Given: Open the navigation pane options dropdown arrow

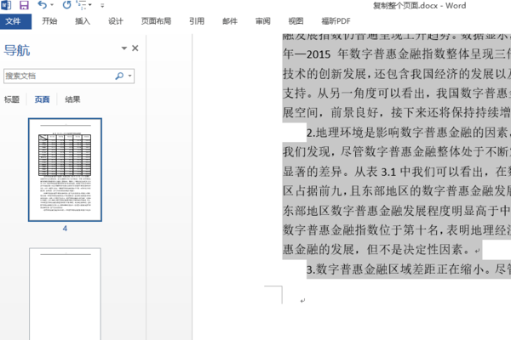Looking at the screenshot, I should point(123,48).
